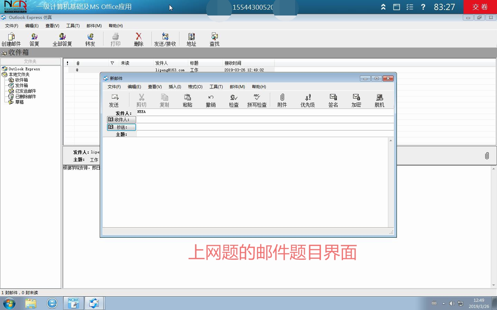Select Outbox (发件箱) folder in tree
497x310 pixels.
(21, 85)
